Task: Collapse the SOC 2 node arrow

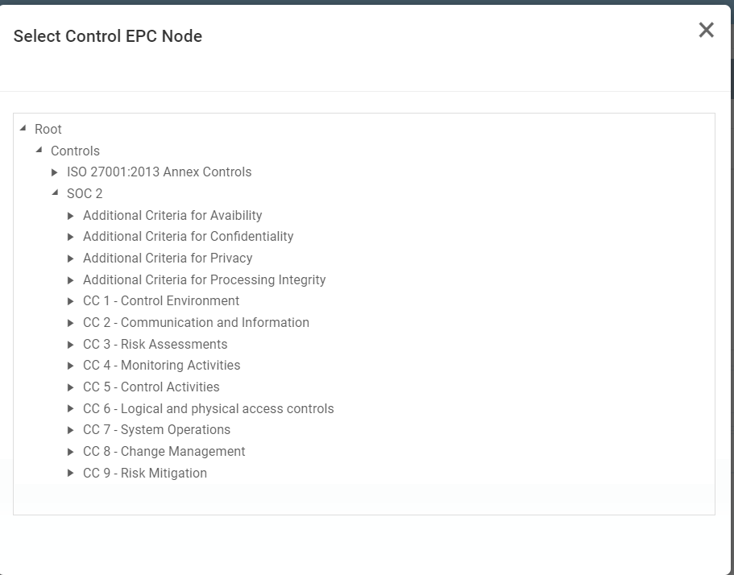Action: click(55, 192)
